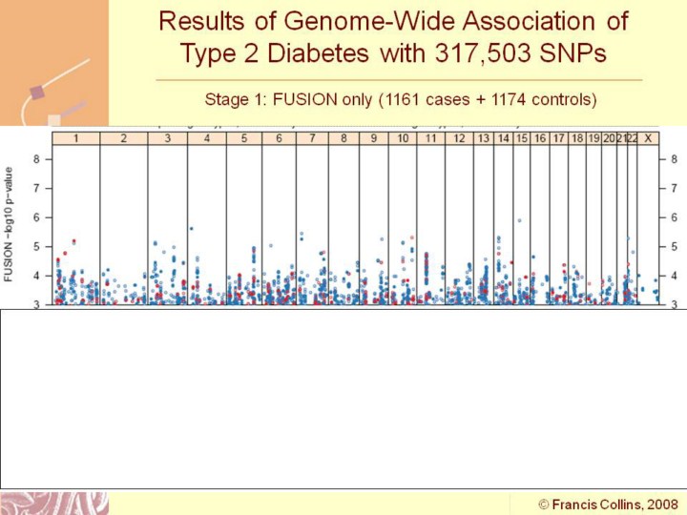
Task: Click the slide title about Genome-Wide Association
Action: [x=382, y=36]
